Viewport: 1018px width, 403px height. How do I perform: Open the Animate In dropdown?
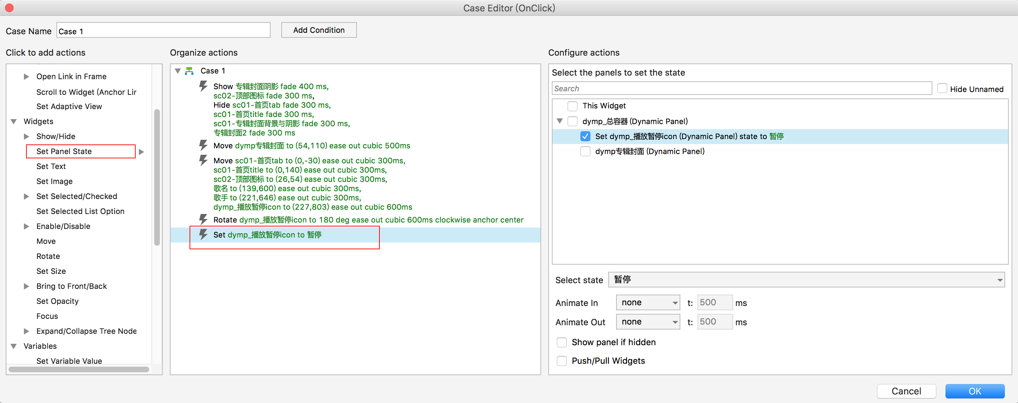click(648, 303)
